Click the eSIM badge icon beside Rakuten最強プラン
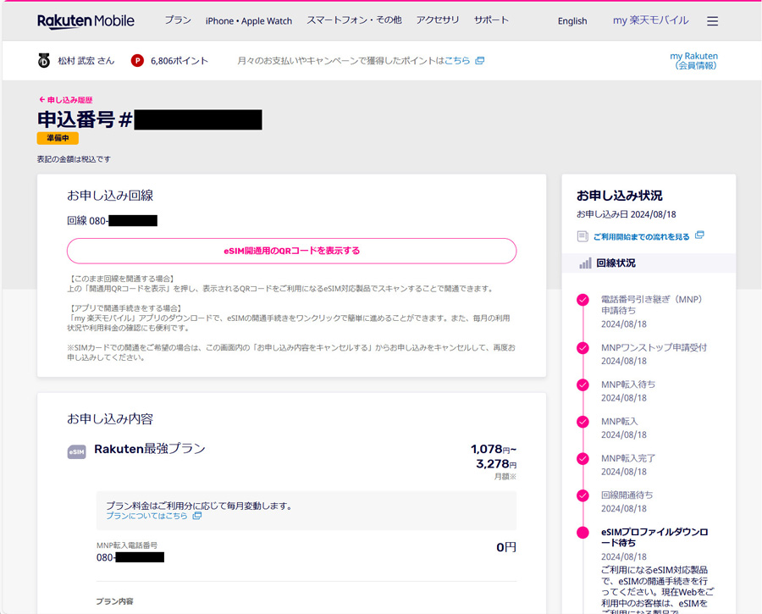 pos(77,452)
